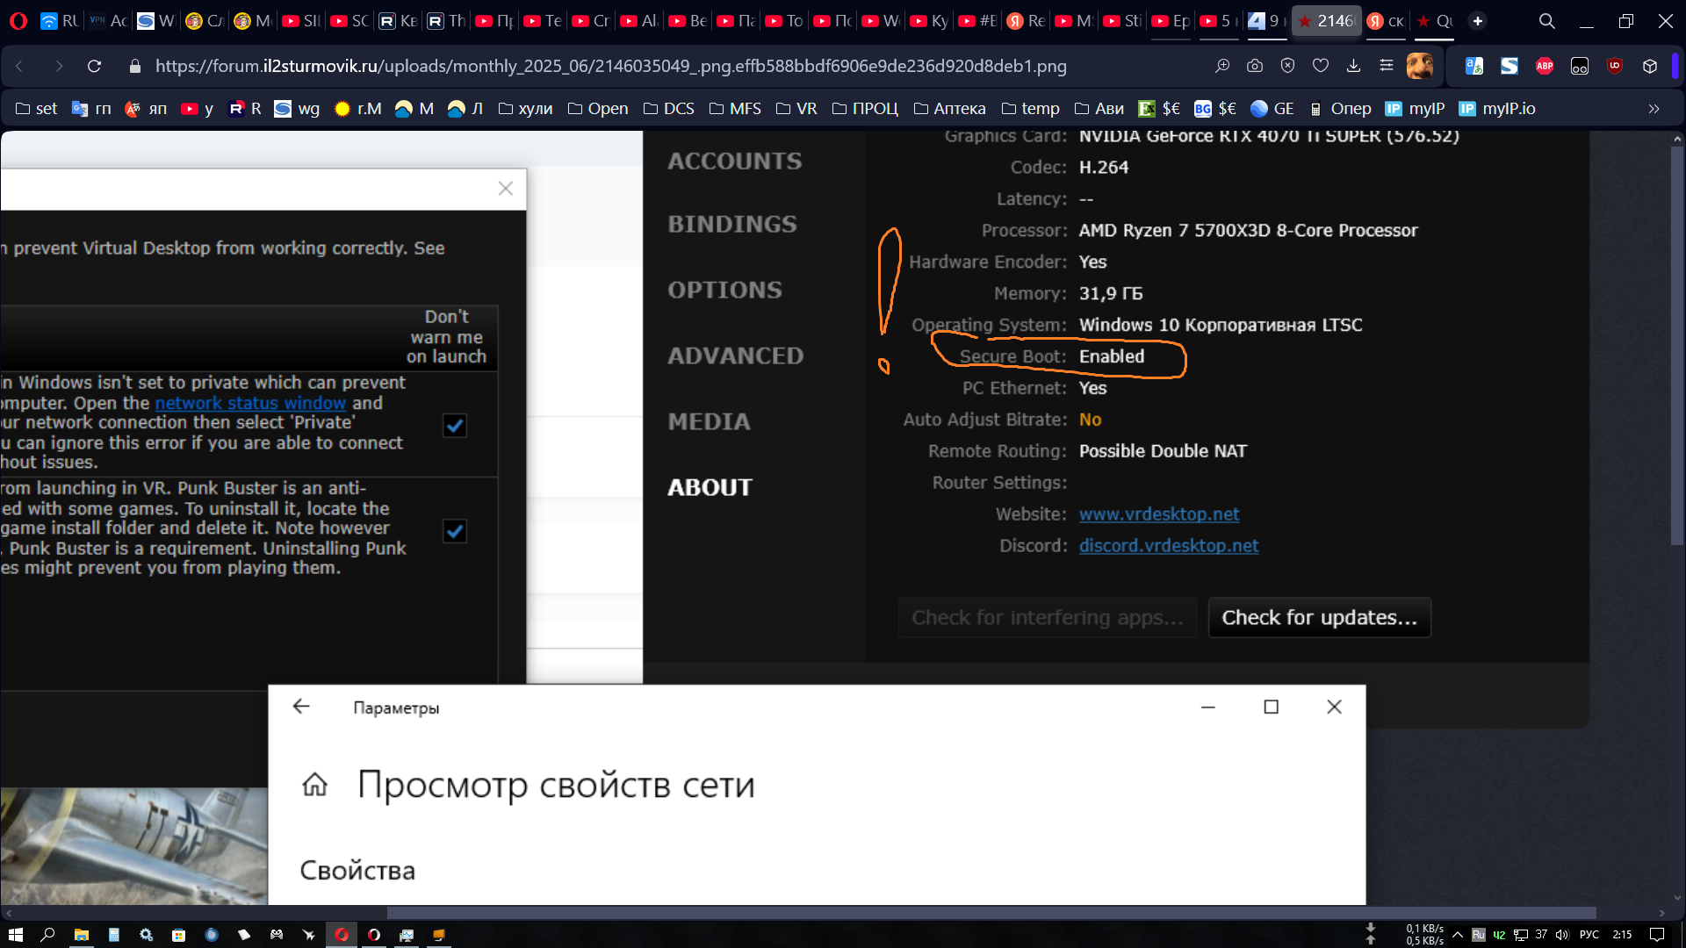
Task: Go forward to the next page
Action: click(x=59, y=66)
